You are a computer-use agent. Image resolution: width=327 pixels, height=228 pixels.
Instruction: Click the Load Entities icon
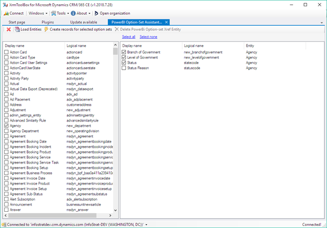pos(17,29)
